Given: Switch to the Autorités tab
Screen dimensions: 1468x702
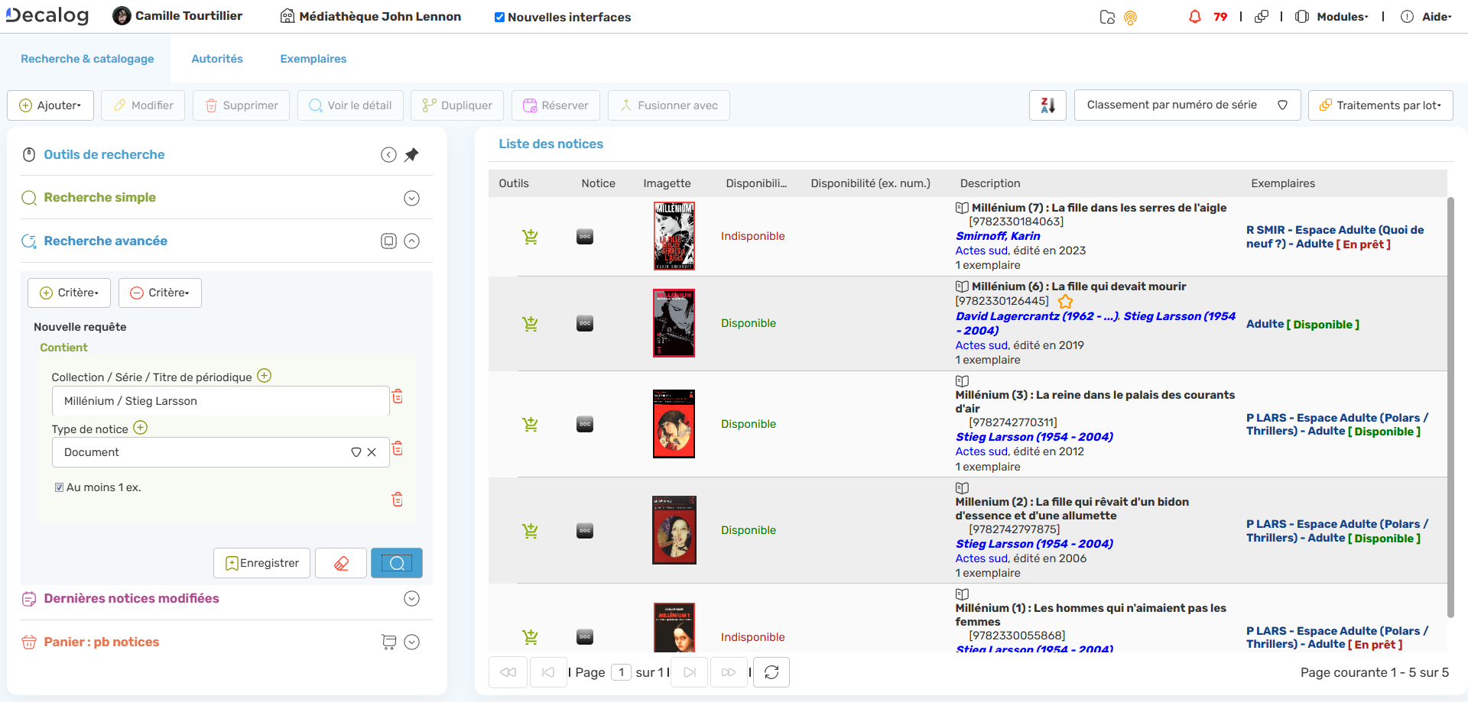Looking at the screenshot, I should coord(217,59).
